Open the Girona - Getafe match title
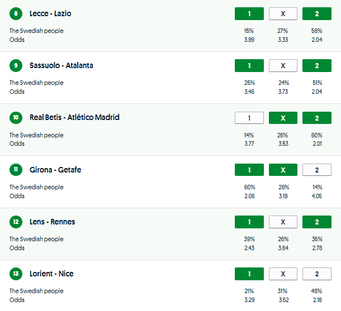This screenshot has height=311, width=341. (55, 170)
